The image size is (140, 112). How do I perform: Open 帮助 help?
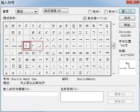click(x=127, y=25)
